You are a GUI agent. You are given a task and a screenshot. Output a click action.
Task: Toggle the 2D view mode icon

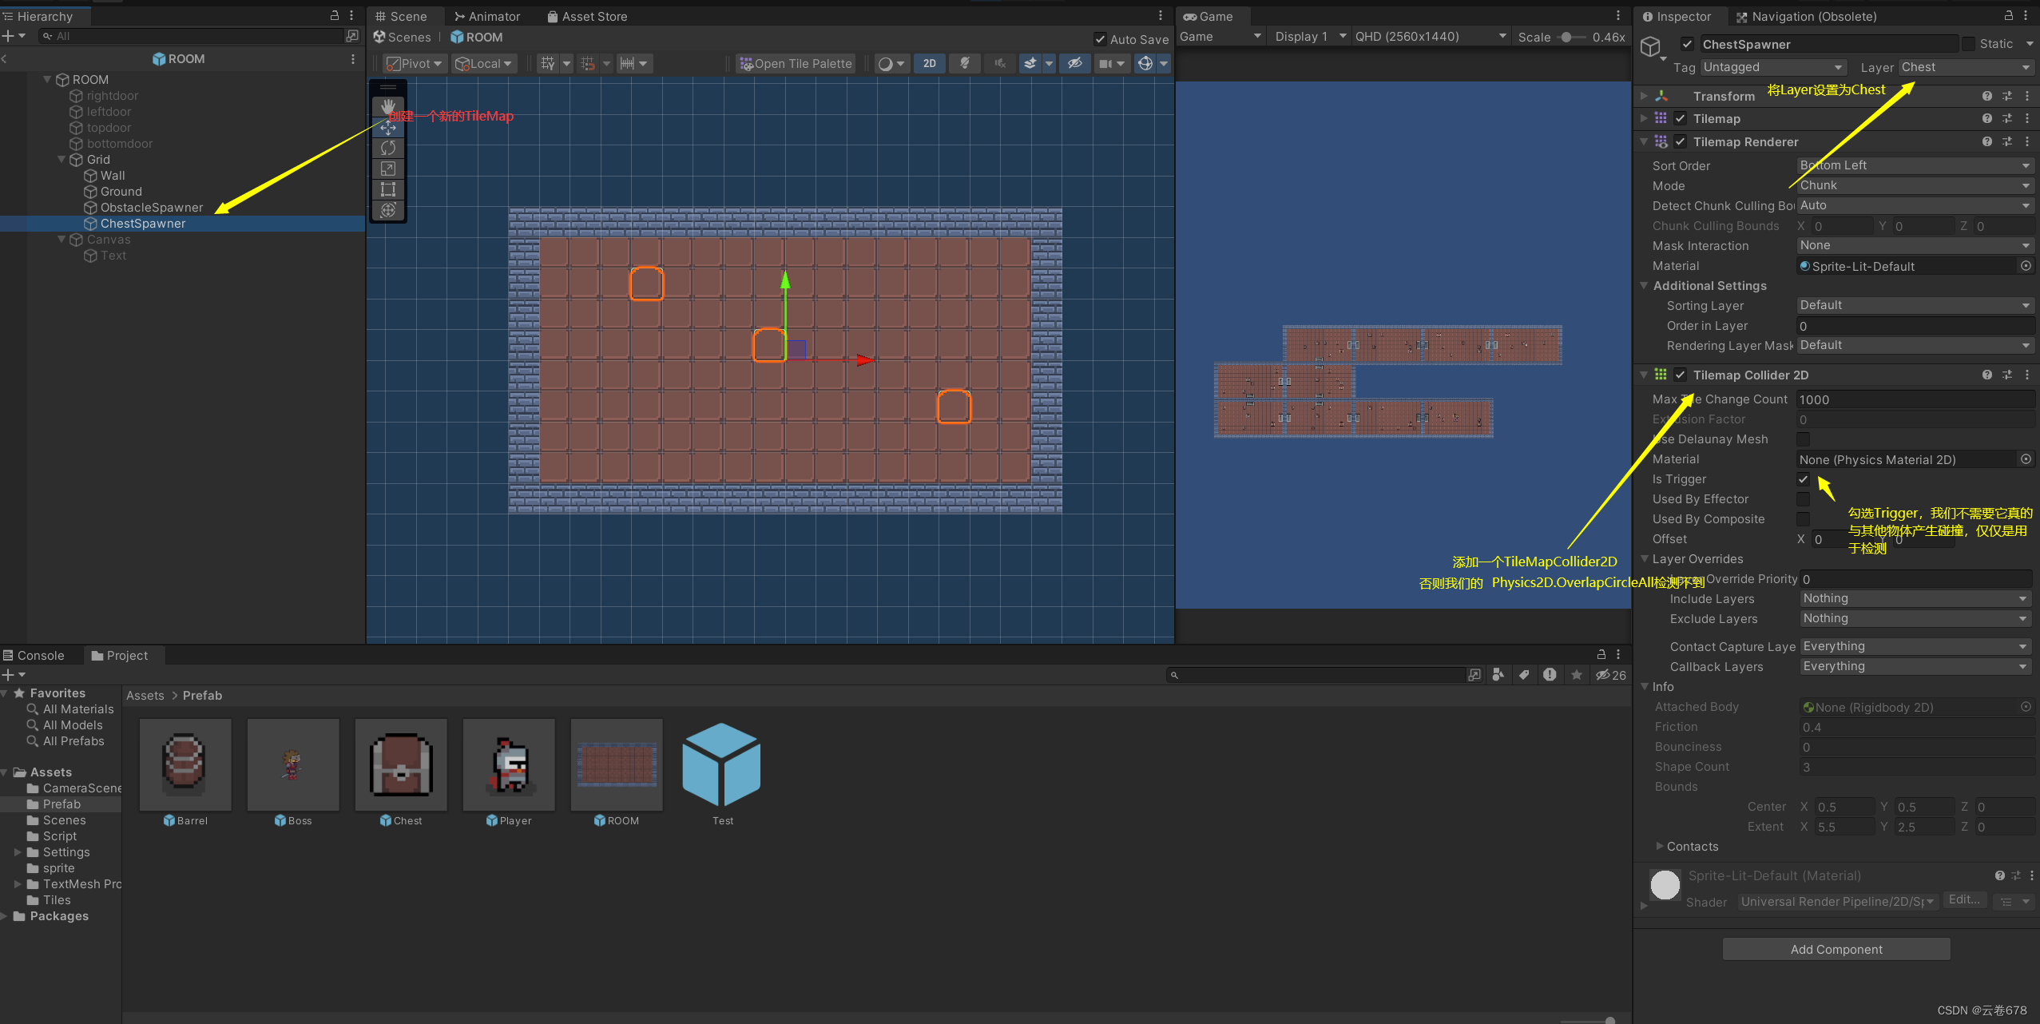[x=929, y=63]
